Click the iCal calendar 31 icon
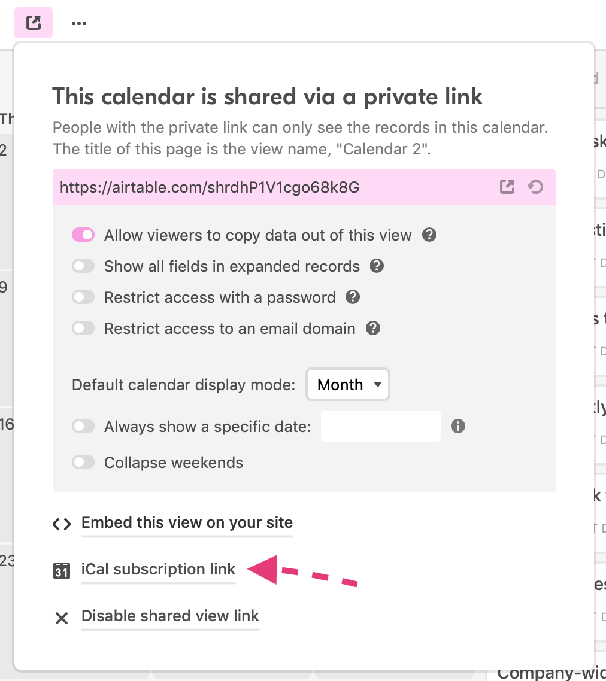Viewport: 606px width, 681px height. pyautogui.click(x=61, y=570)
